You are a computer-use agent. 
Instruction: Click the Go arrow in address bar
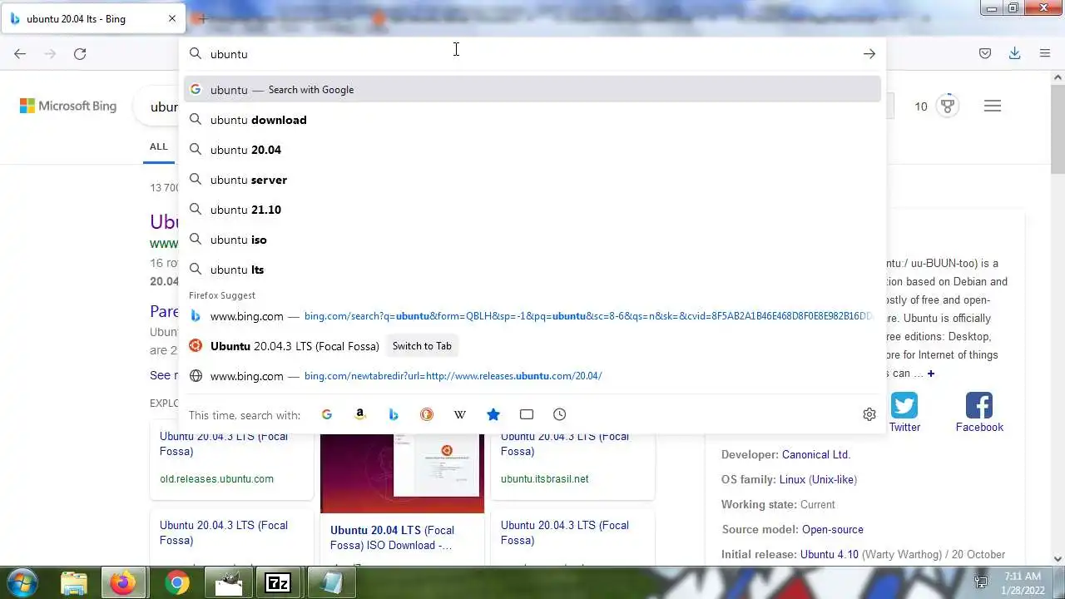tap(869, 53)
